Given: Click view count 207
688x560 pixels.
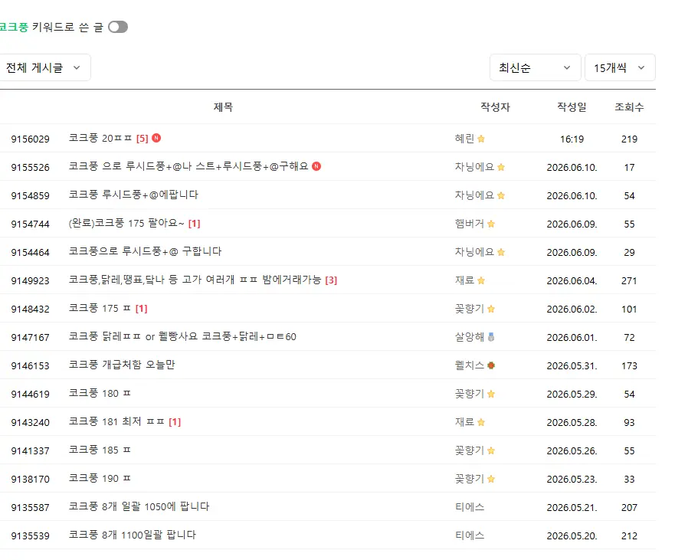Looking at the screenshot, I should 629,507.
